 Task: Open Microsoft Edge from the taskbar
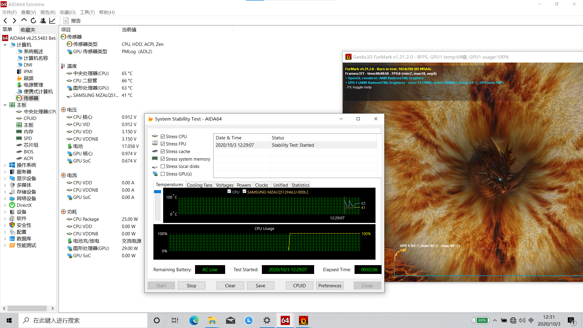(194, 320)
